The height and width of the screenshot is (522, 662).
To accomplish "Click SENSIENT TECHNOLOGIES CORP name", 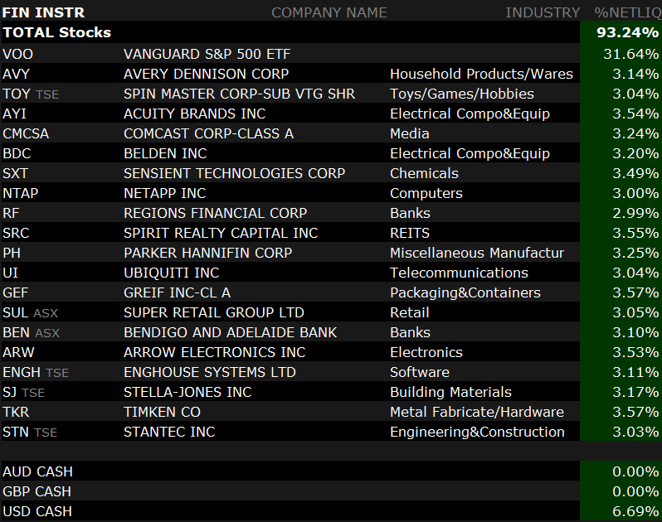I will [x=234, y=173].
